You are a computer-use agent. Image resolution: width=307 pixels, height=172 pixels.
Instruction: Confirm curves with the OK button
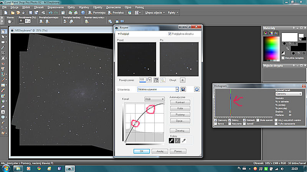click(x=142, y=151)
